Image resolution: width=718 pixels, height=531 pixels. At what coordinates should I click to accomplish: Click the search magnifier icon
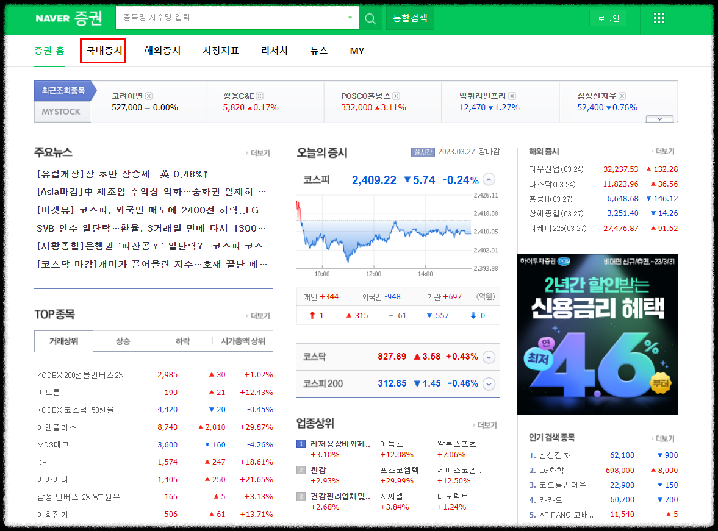(x=370, y=19)
